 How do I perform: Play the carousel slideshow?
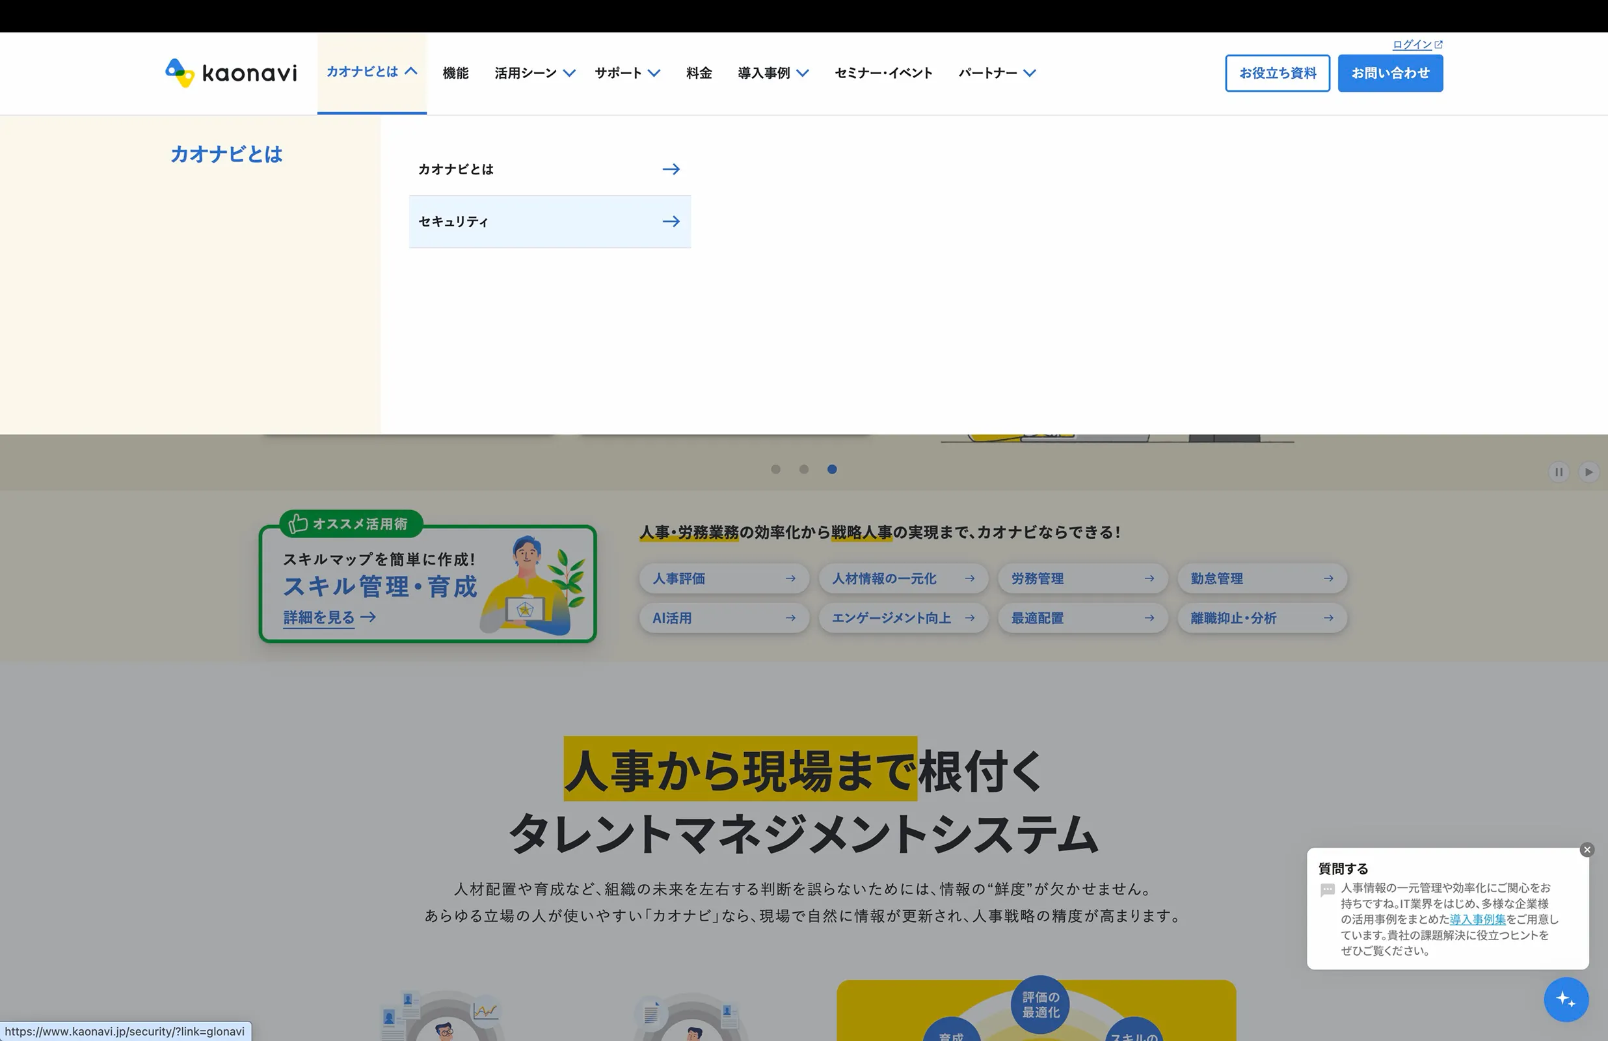(x=1588, y=472)
